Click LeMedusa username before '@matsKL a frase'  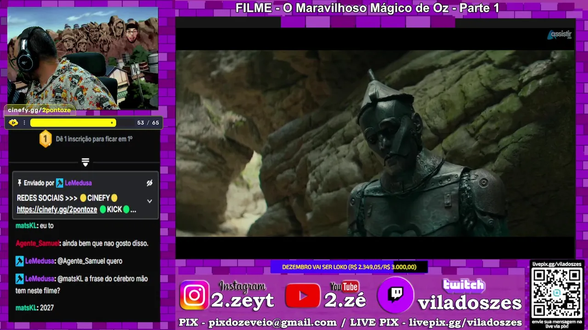pyautogui.click(x=40, y=279)
